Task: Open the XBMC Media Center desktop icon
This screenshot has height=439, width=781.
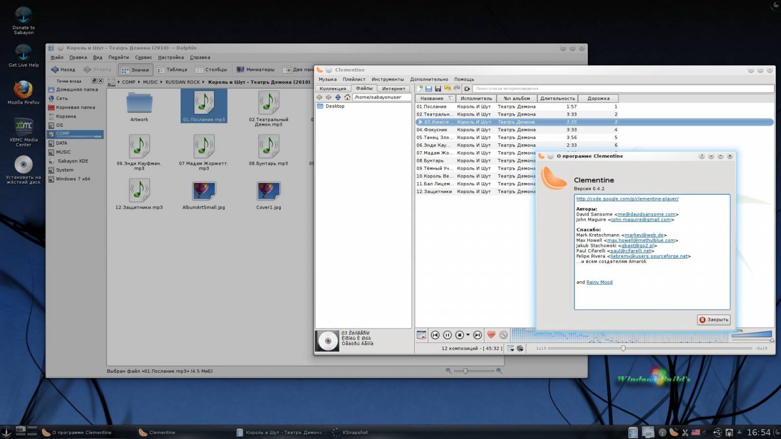Action: [x=23, y=132]
